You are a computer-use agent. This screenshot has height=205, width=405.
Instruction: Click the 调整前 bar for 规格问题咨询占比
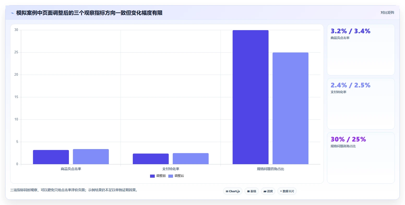point(251,97)
